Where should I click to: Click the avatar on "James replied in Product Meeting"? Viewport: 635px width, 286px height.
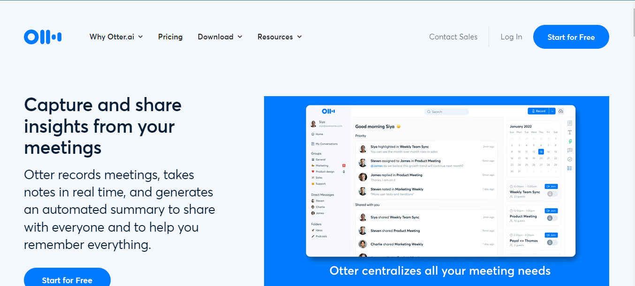(x=363, y=177)
